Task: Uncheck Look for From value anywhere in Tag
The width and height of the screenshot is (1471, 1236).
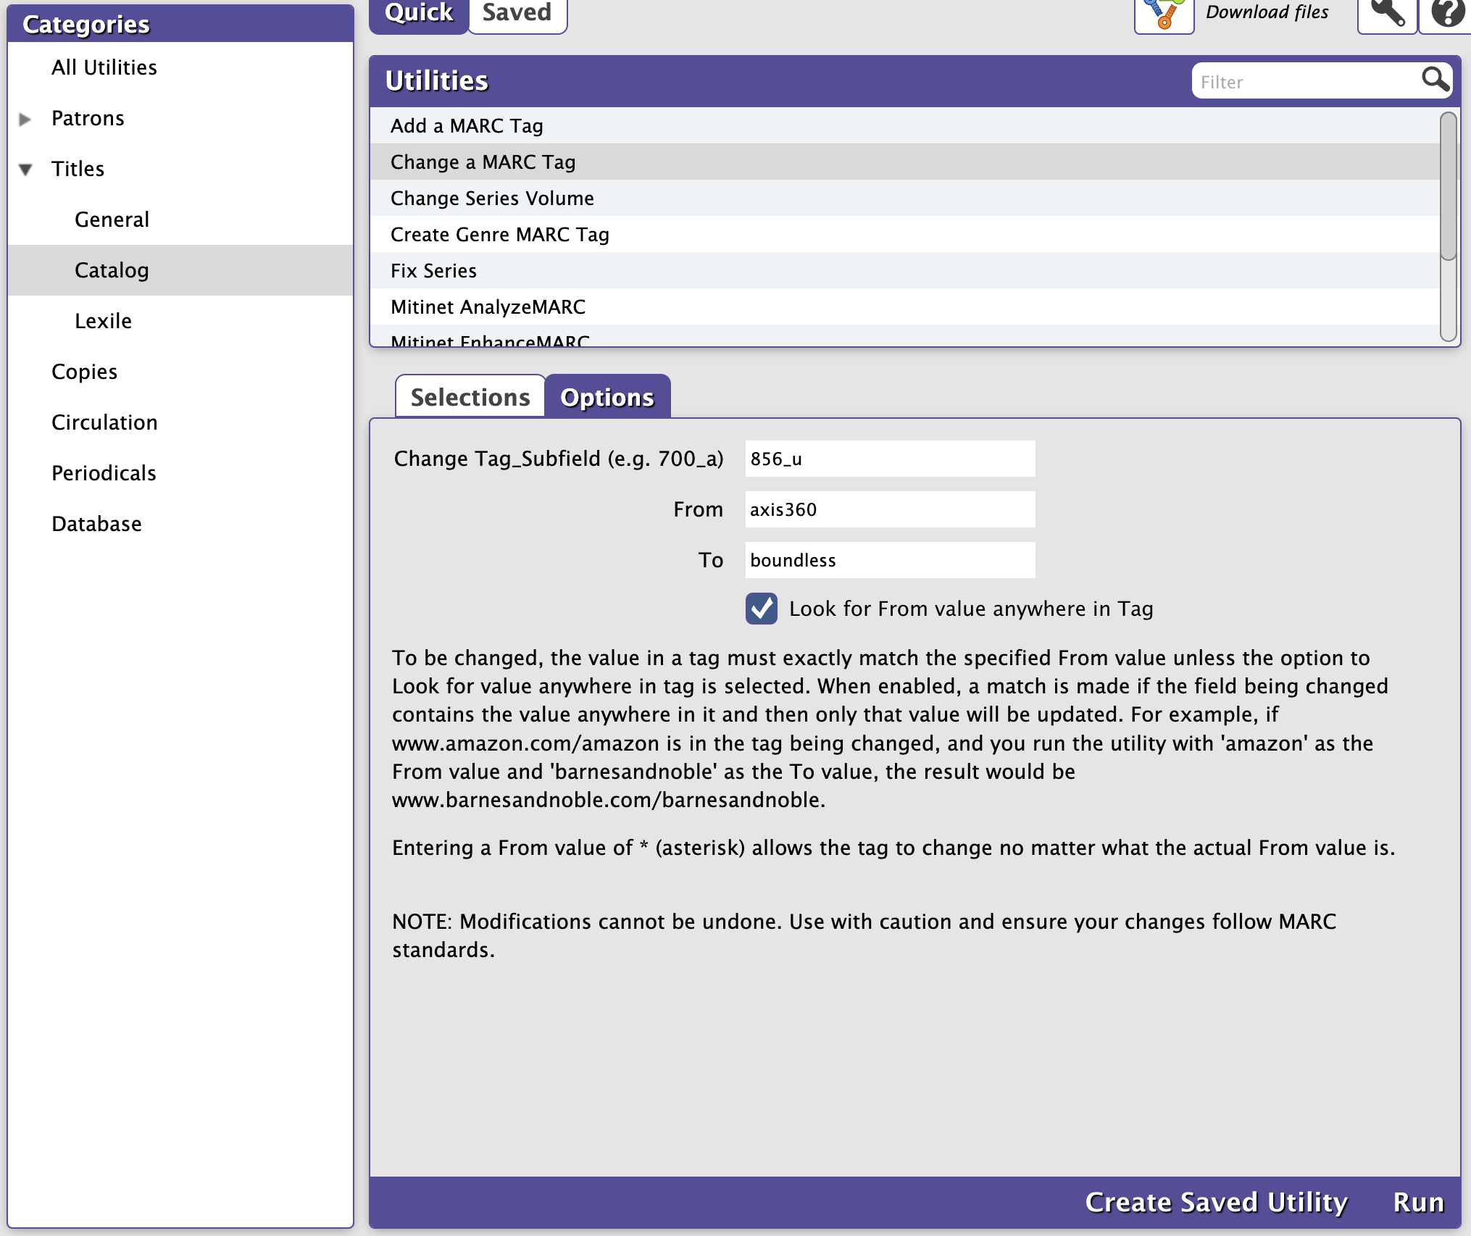Action: 762,609
